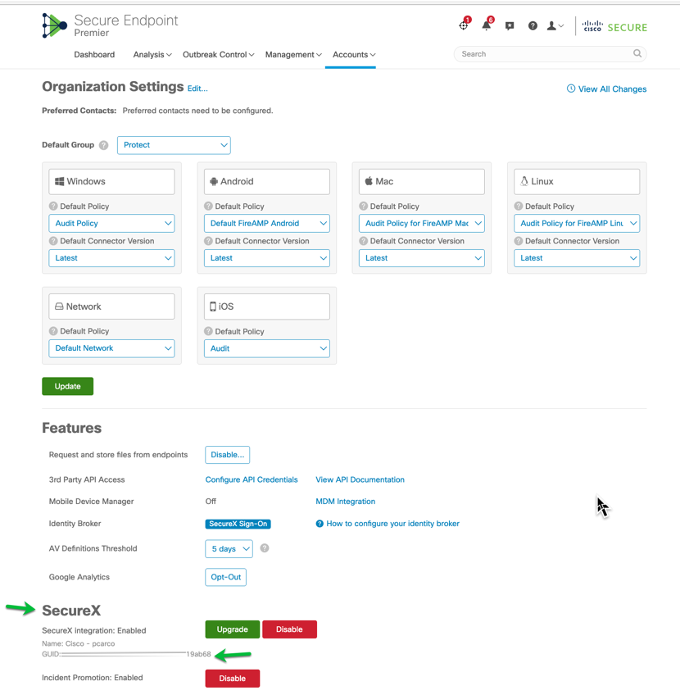Click help icon next to AV Definitions Threshold

tap(265, 548)
